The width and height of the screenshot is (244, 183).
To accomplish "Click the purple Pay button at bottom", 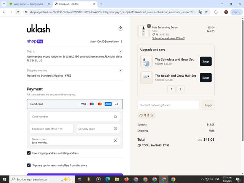I will pos(75,174).
